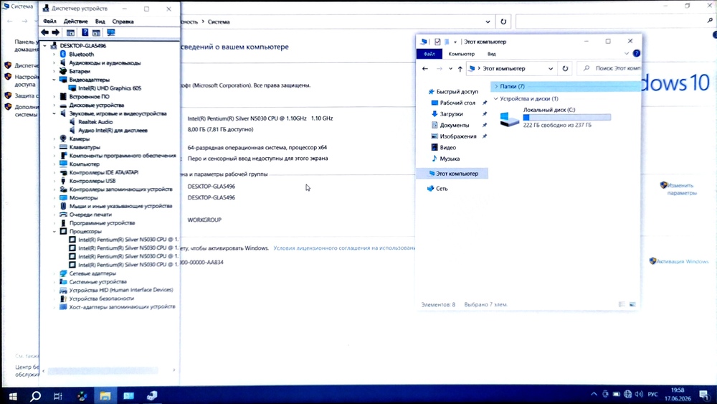Open Explorer address bar history dropdown
This screenshot has width=717, height=404.
tap(551, 69)
